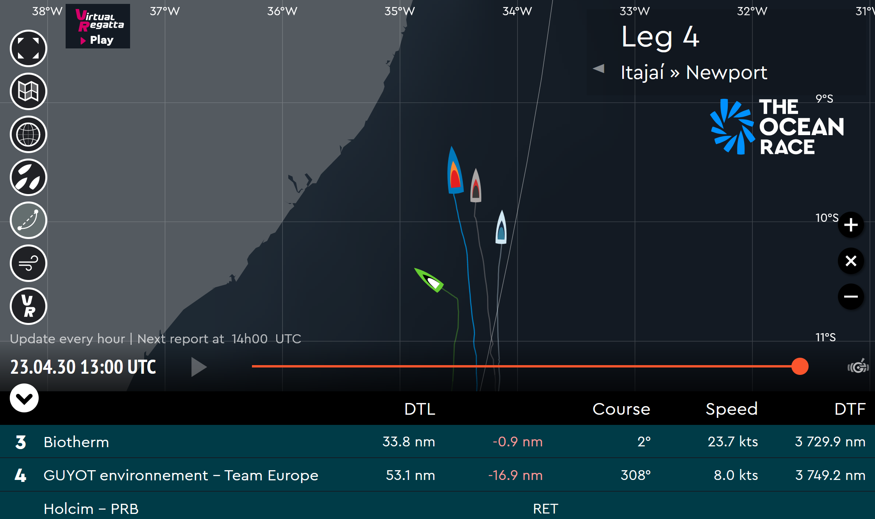Image resolution: width=875 pixels, height=519 pixels.
Task: Select the Biotherm leaderboard row
Action: pyautogui.click(x=437, y=442)
